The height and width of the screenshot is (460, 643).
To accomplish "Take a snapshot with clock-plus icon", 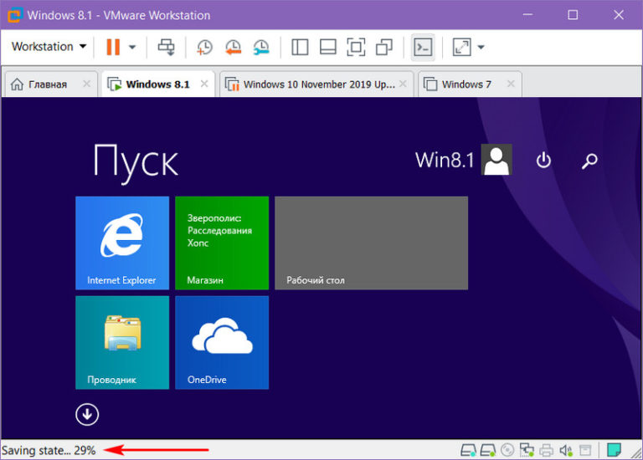I will pyautogui.click(x=204, y=47).
